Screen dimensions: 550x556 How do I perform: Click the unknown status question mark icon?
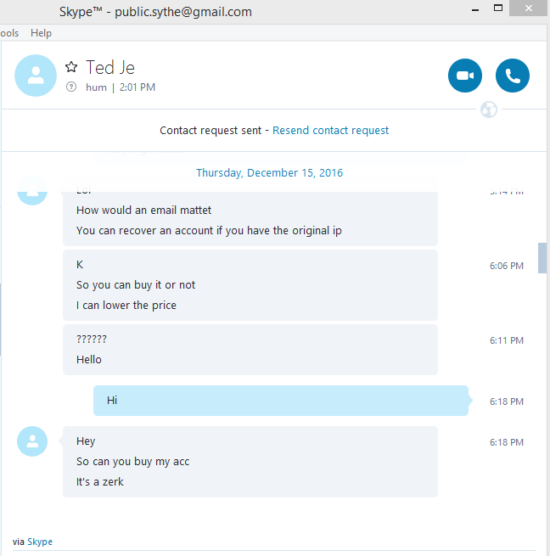click(x=71, y=87)
